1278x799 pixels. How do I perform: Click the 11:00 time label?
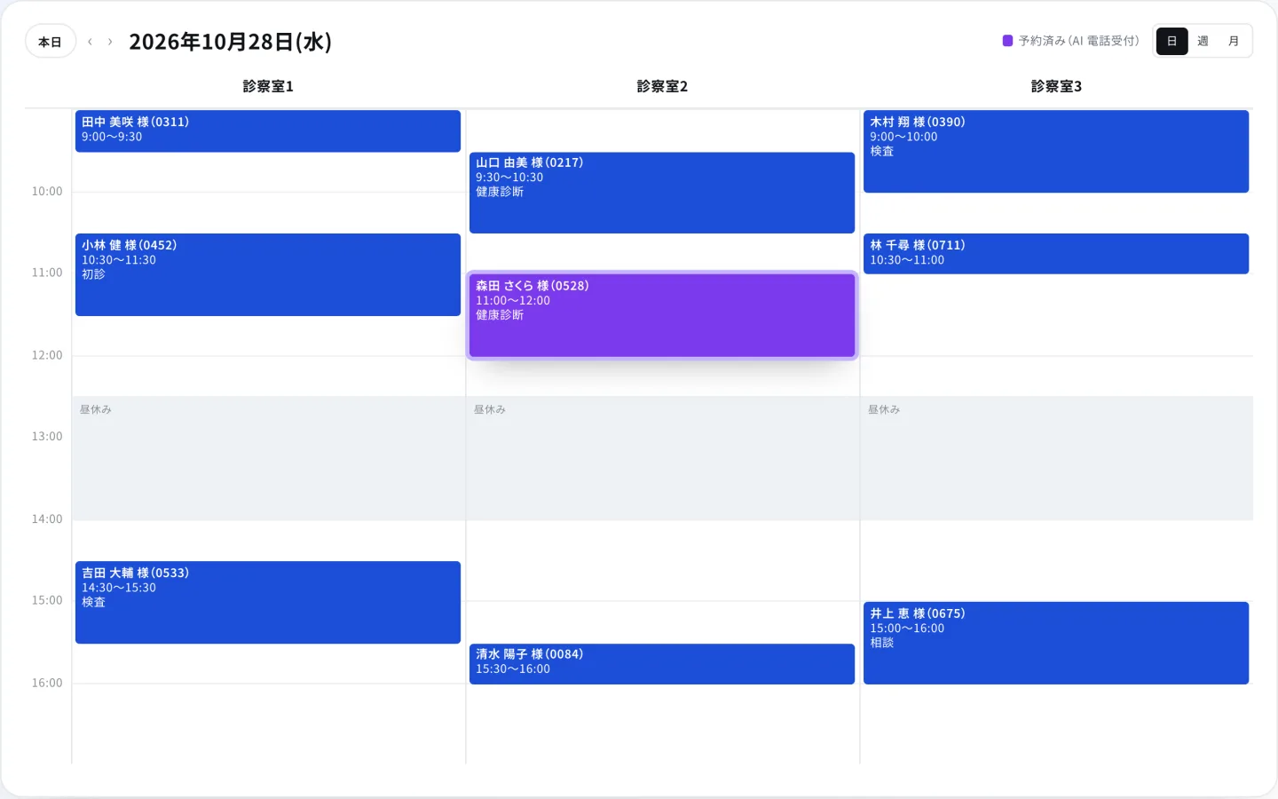(47, 273)
